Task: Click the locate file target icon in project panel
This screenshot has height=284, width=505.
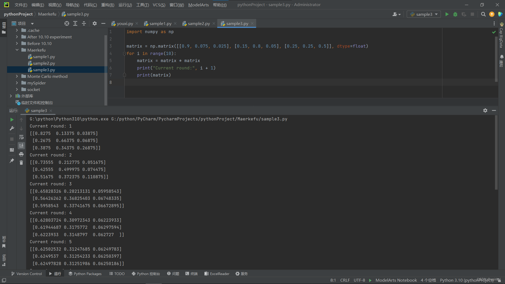Action: click(67, 24)
